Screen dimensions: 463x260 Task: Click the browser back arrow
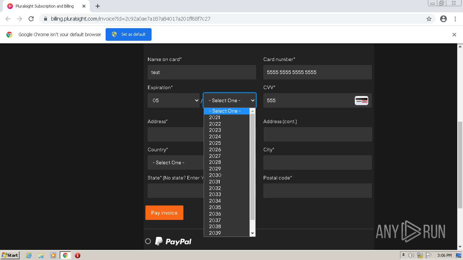[x=8, y=19]
